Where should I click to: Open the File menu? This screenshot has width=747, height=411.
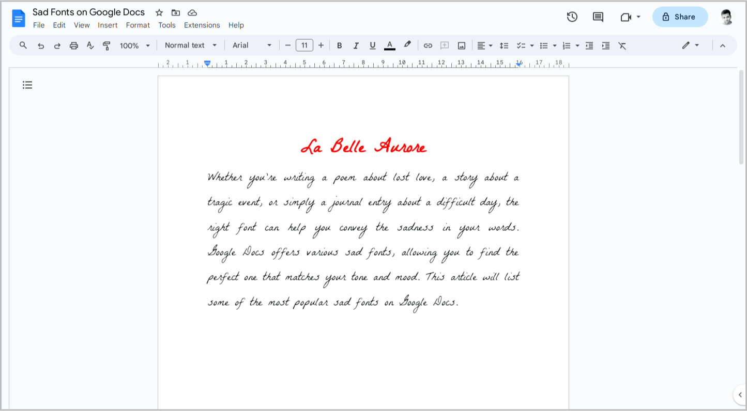pyautogui.click(x=39, y=25)
